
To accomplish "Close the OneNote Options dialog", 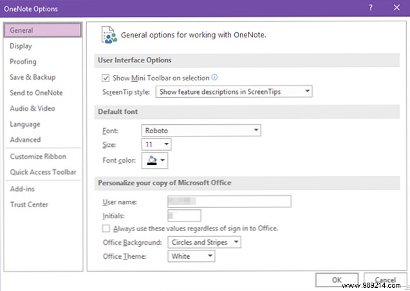I will pyautogui.click(x=396, y=8).
